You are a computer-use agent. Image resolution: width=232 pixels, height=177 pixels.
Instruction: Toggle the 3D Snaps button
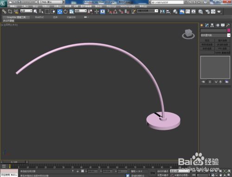pyautogui.click(x=110, y=12)
